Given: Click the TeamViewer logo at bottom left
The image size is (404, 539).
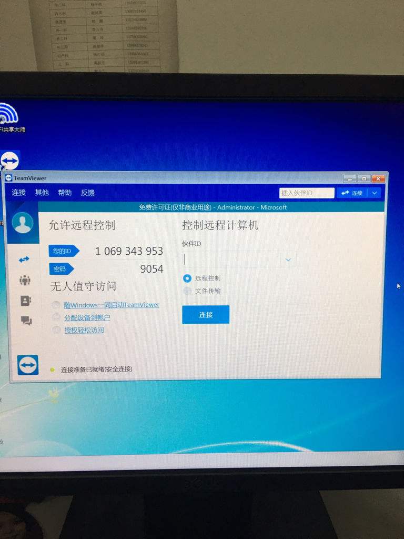Looking at the screenshot, I should click(x=28, y=365).
